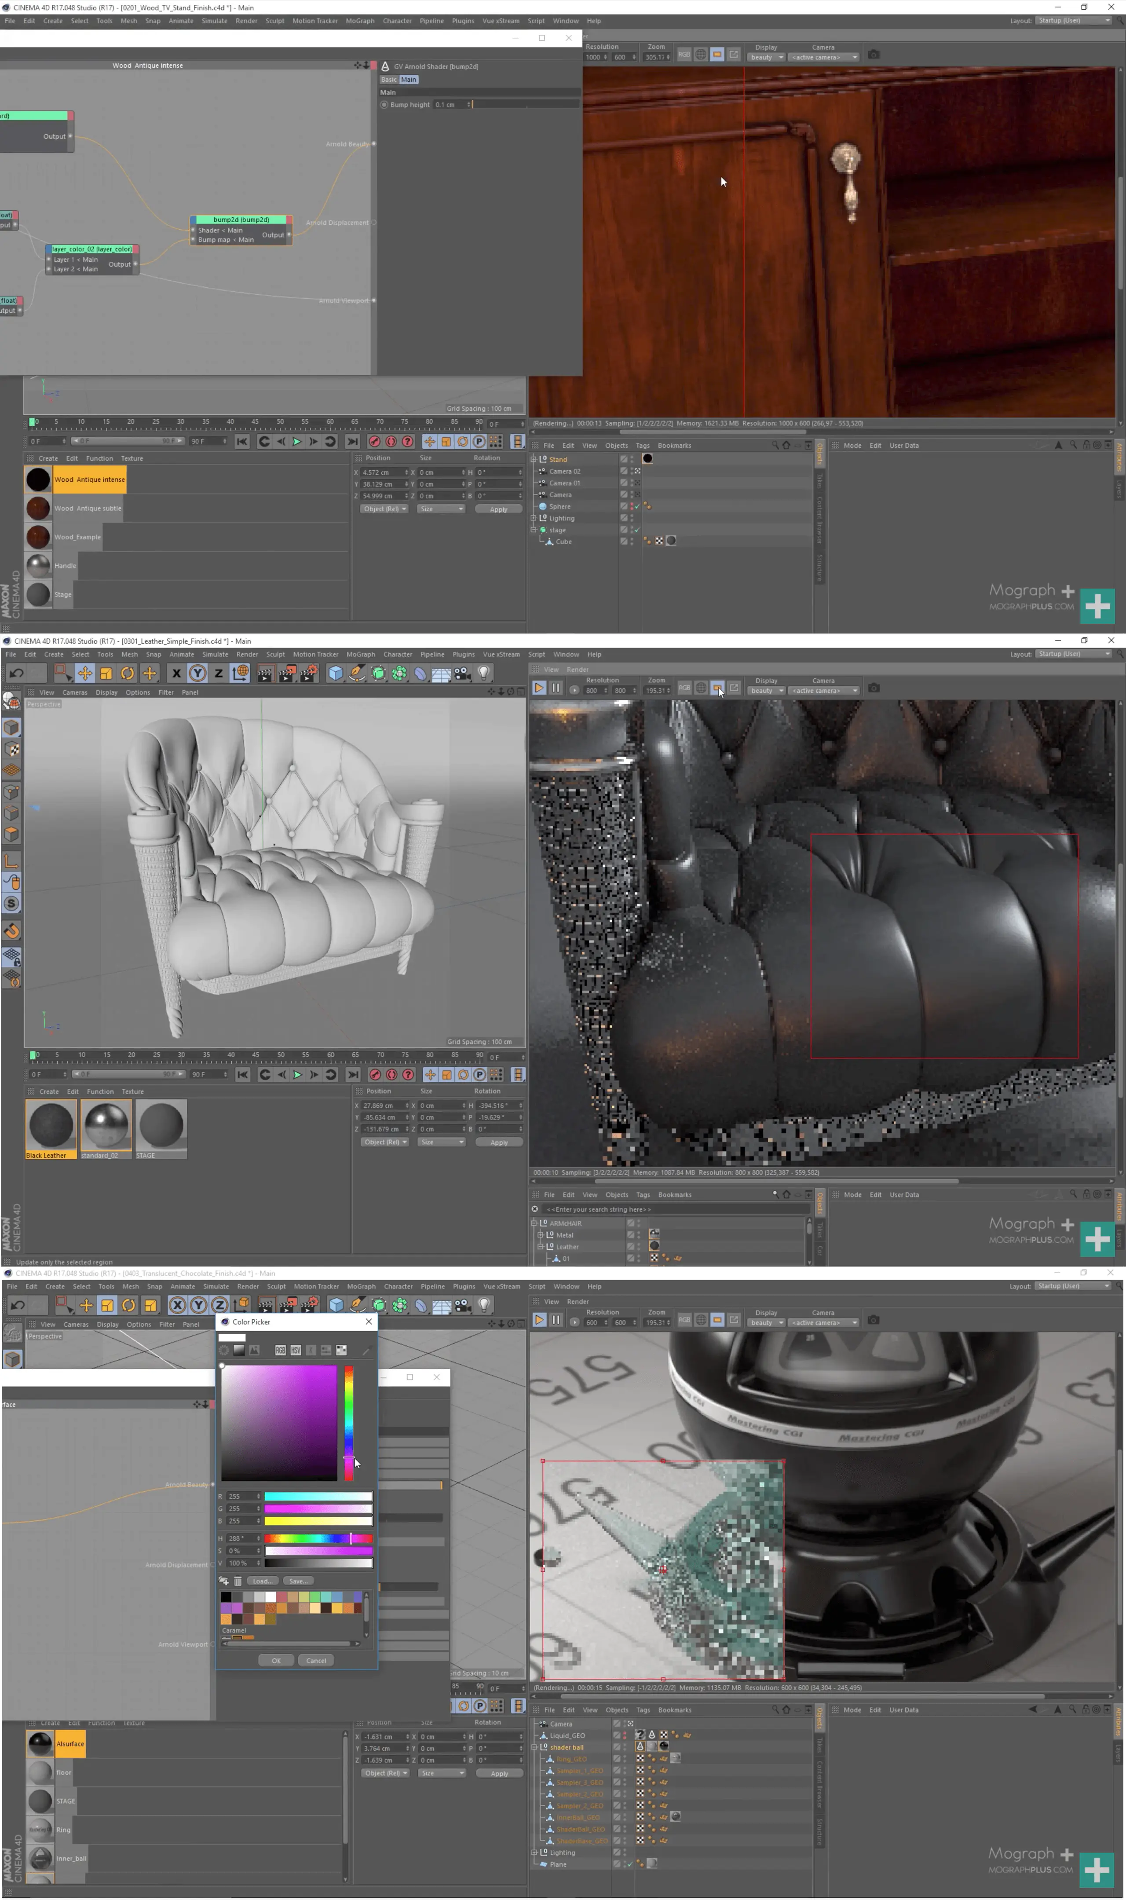Click Apply button in Leather window coordinates
The height and width of the screenshot is (1900, 1126).
pos(498,1142)
